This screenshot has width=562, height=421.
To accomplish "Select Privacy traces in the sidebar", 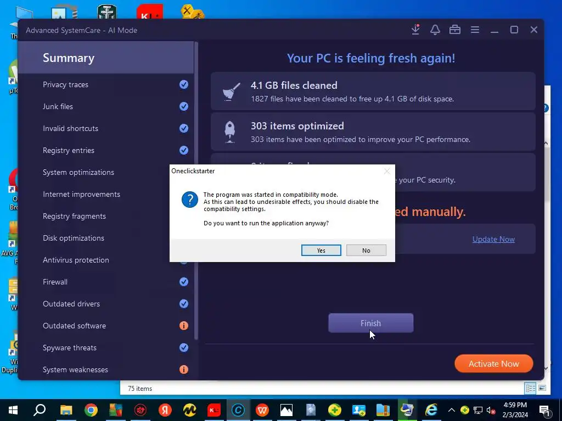I will click(x=66, y=84).
